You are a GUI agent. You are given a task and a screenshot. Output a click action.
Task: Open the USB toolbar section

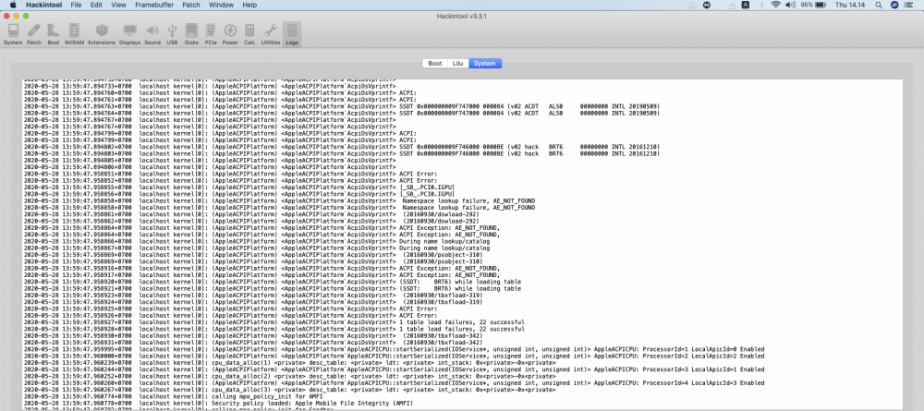click(172, 34)
